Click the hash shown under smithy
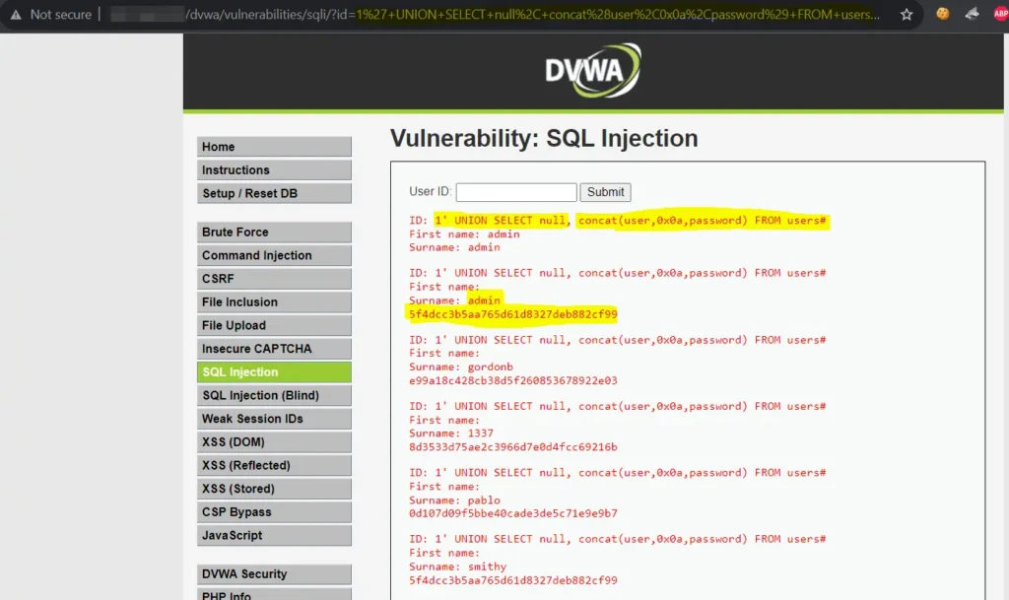Image resolution: width=1009 pixels, height=600 pixels. coord(512,580)
